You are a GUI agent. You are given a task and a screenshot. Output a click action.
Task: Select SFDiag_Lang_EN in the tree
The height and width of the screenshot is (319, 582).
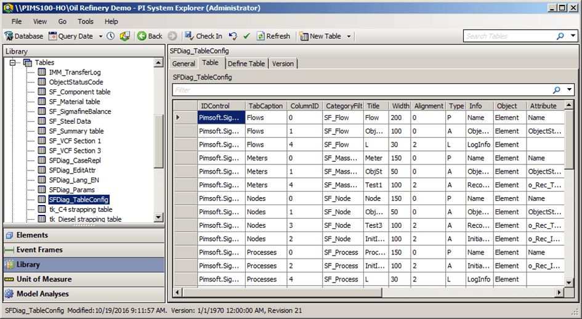[74, 180]
